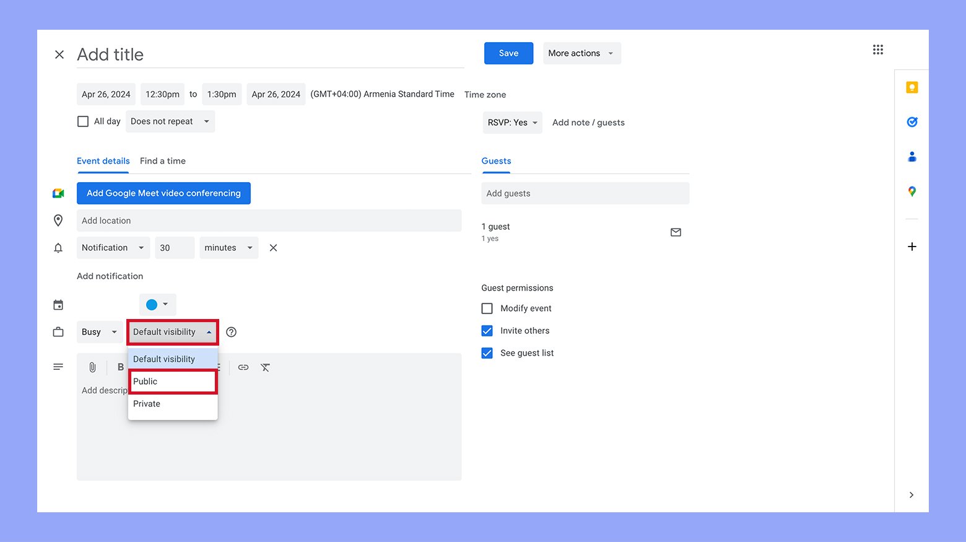Disable the Invite others permission
The height and width of the screenshot is (542, 966).
[x=487, y=330]
